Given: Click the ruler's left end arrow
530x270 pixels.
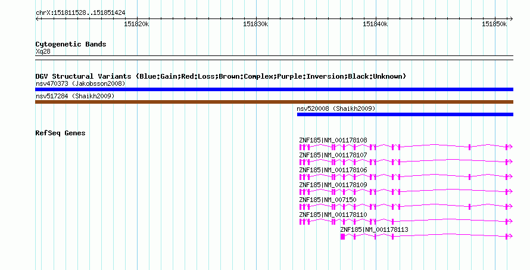Looking at the screenshot, I should (x=37, y=19).
